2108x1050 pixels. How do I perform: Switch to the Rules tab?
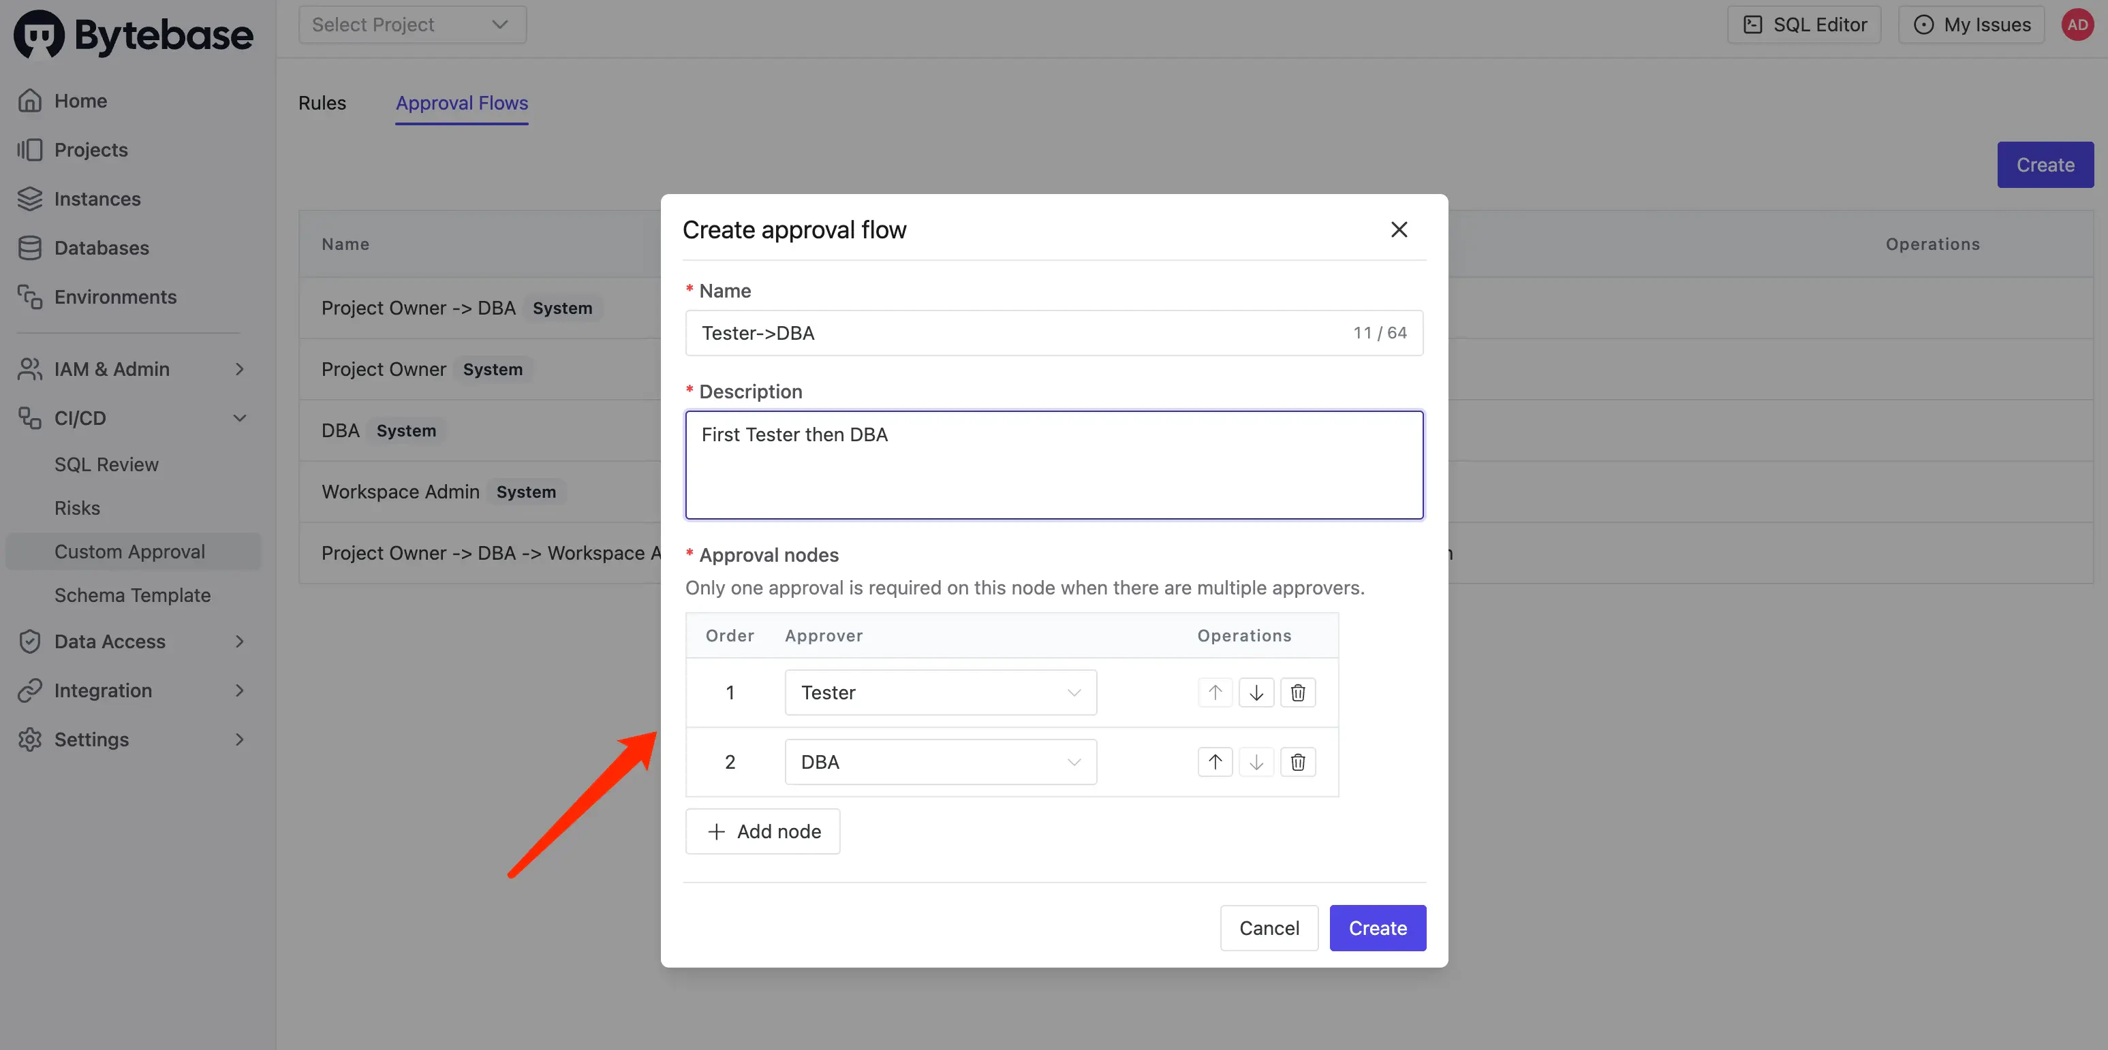[322, 103]
